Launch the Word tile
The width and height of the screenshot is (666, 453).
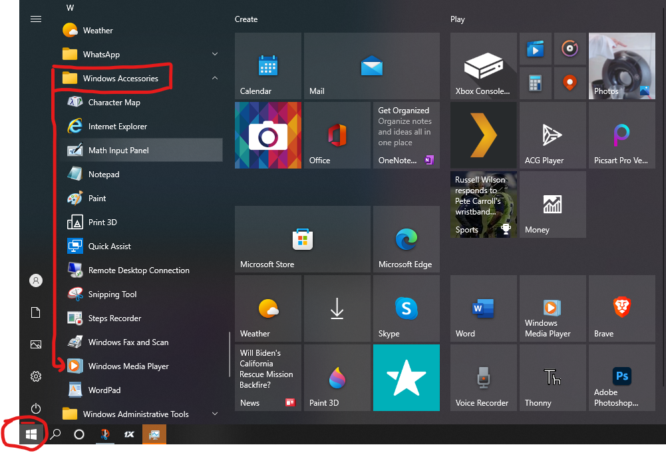(x=483, y=308)
